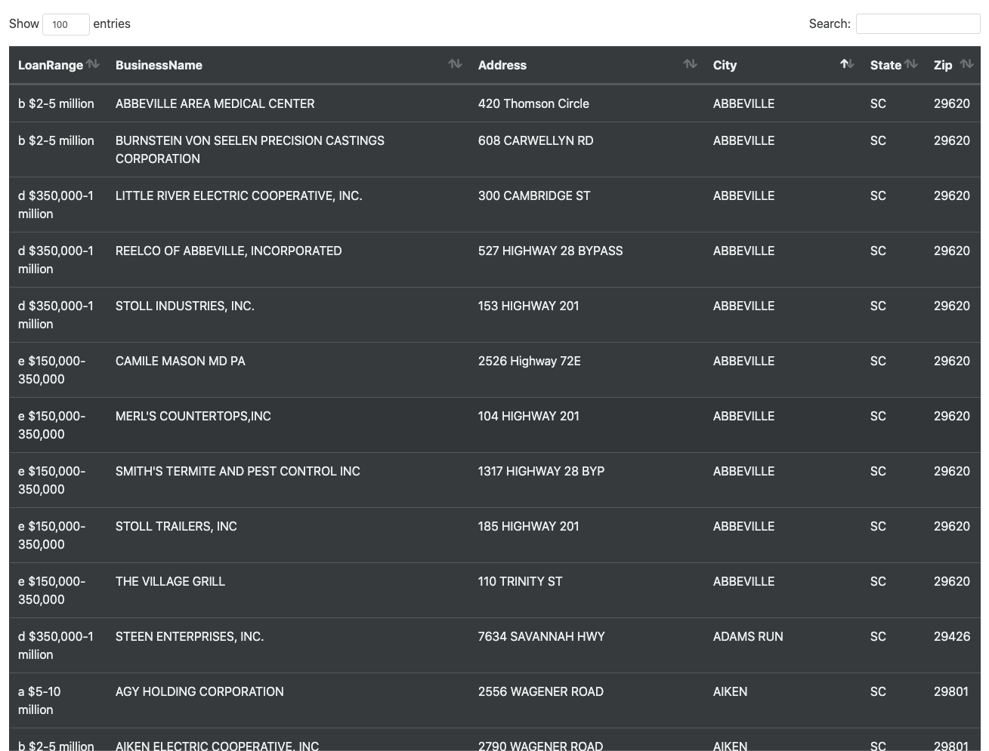Sort by LoanRange column arrow icon

(93, 64)
